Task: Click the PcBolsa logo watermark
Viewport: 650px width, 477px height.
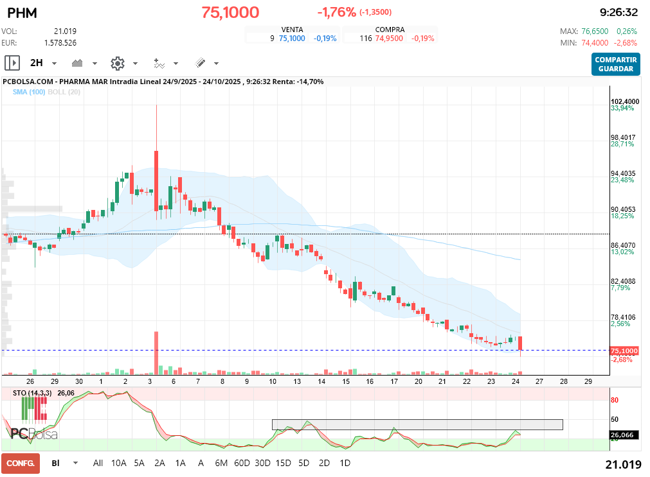Action: point(33,433)
